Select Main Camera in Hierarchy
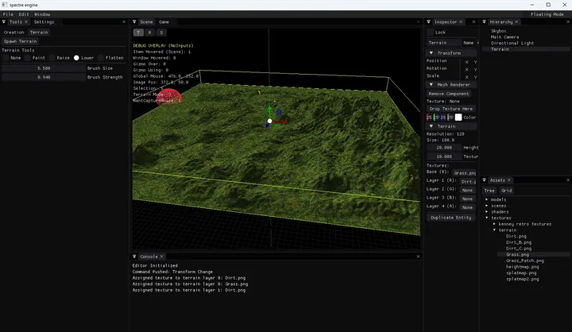Screen dimensions: 572x332 coord(504,37)
